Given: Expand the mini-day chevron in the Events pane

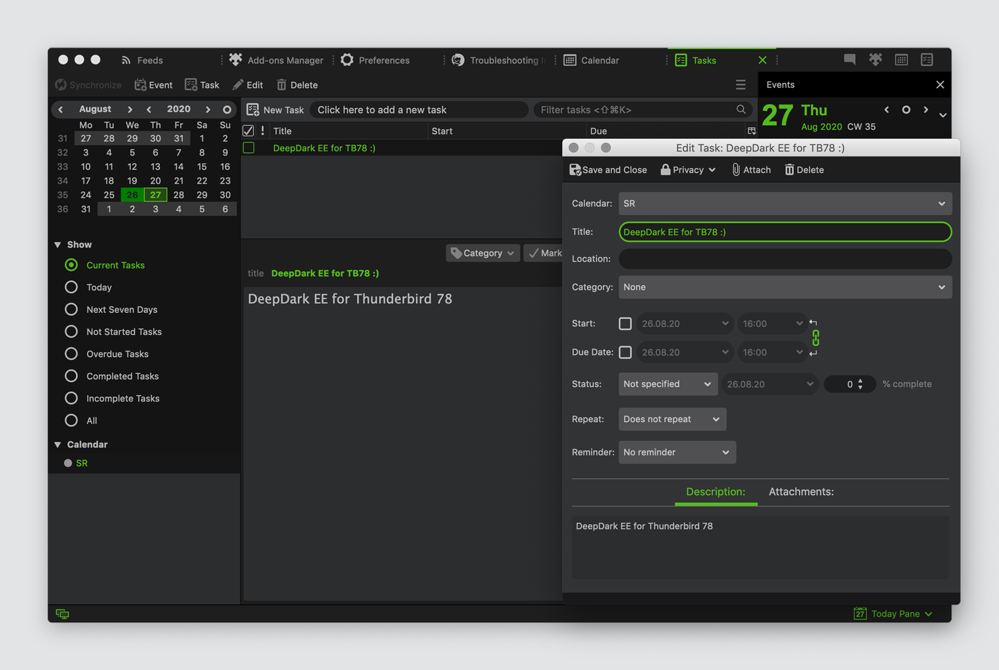Looking at the screenshot, I should 943,115.
